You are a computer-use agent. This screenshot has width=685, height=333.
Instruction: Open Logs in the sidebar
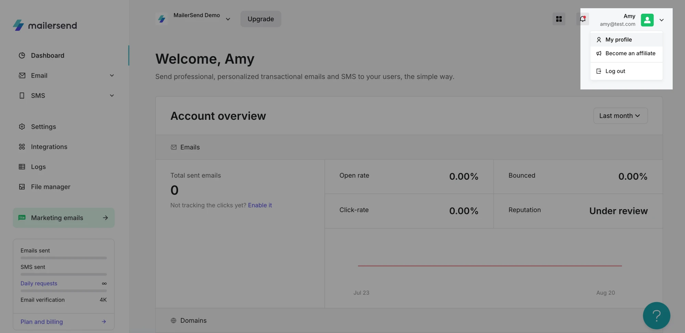pyautogui.click(x=38, y=167)
